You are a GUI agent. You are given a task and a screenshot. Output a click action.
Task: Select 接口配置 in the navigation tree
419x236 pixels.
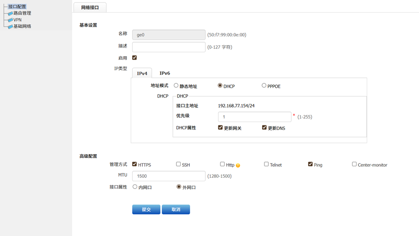pyautogui.click(x=17, y=7)
